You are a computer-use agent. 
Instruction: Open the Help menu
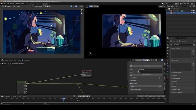coord(22,4)
